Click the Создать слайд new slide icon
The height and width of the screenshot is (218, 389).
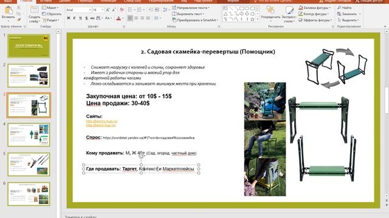click(34, 10)
